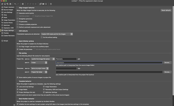
Task: Click the Undo arrow in the toolbar
Action: [15, 4]
